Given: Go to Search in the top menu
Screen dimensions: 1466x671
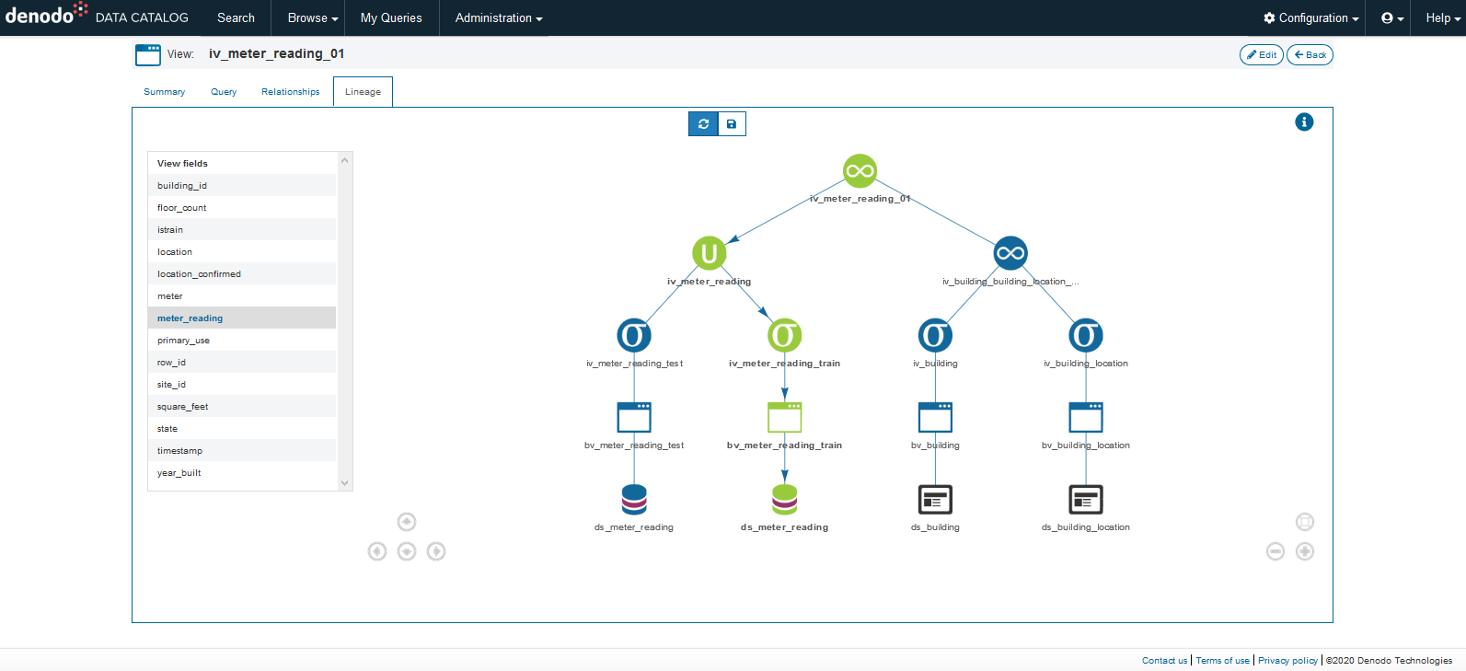Looking at the screenshot, I should click(x=237, y=17).
